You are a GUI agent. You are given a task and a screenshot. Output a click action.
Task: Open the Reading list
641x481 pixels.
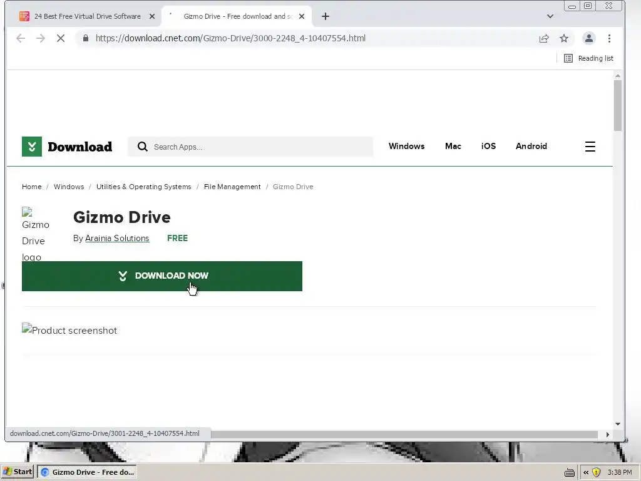tap(588, 58)
